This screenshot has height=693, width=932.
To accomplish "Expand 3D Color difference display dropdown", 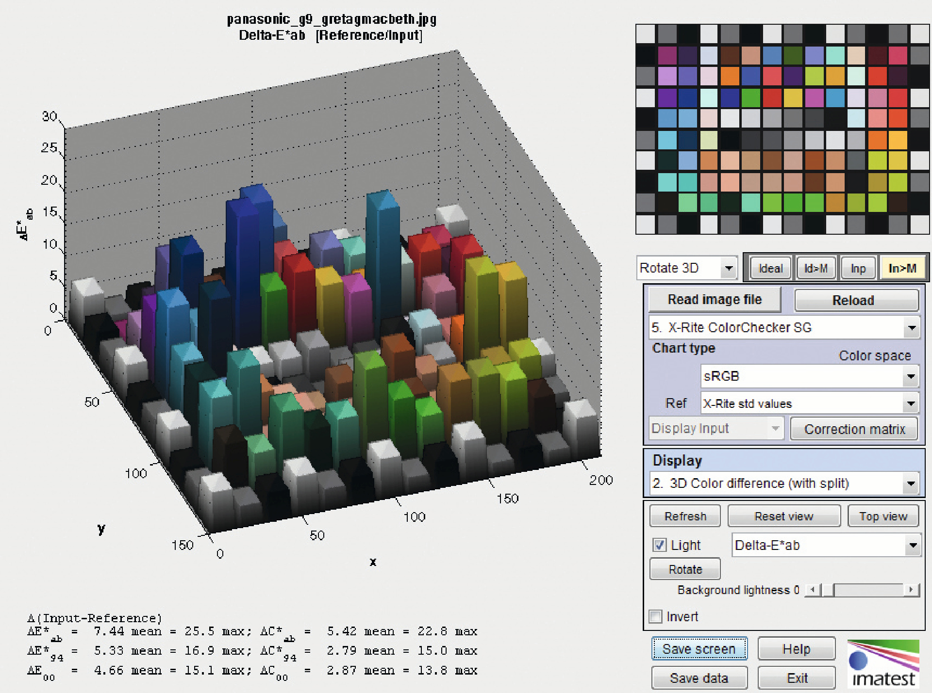I will [784, 483].
